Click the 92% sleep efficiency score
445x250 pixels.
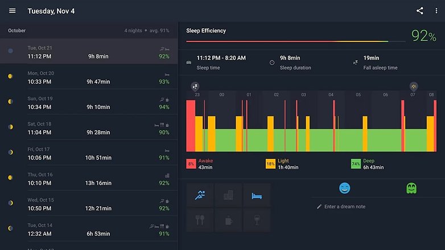click(424, 36)
